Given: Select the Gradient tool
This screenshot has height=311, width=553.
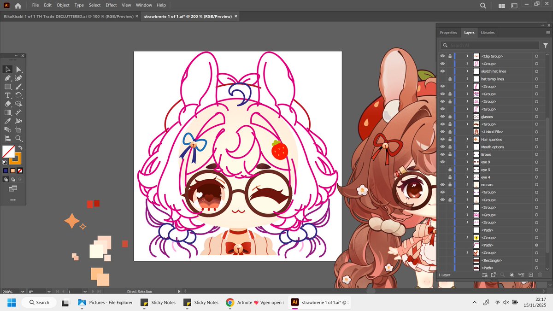Looking at the screenshot, I should point(8,112).
